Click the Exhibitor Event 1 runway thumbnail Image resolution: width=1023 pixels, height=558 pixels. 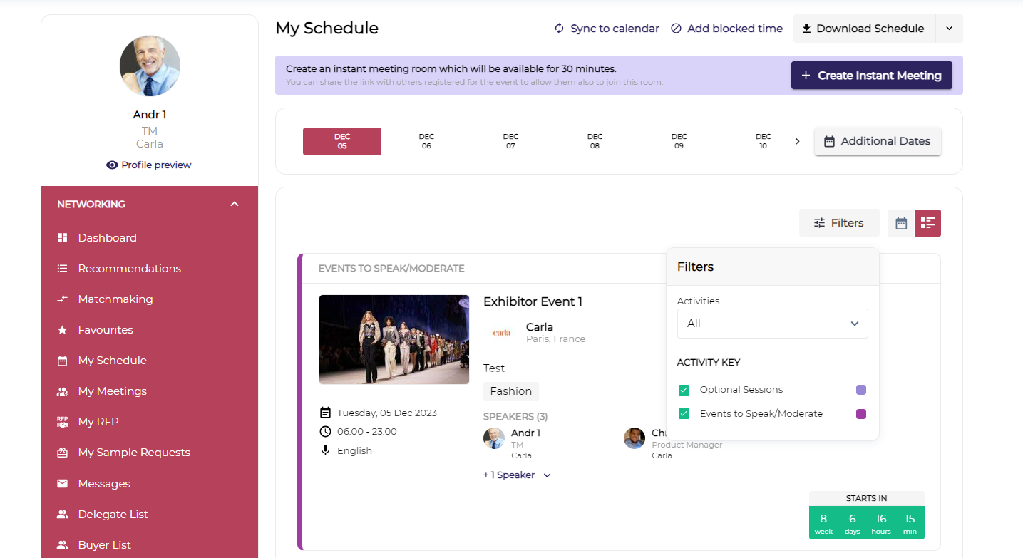tap(394, 340)
